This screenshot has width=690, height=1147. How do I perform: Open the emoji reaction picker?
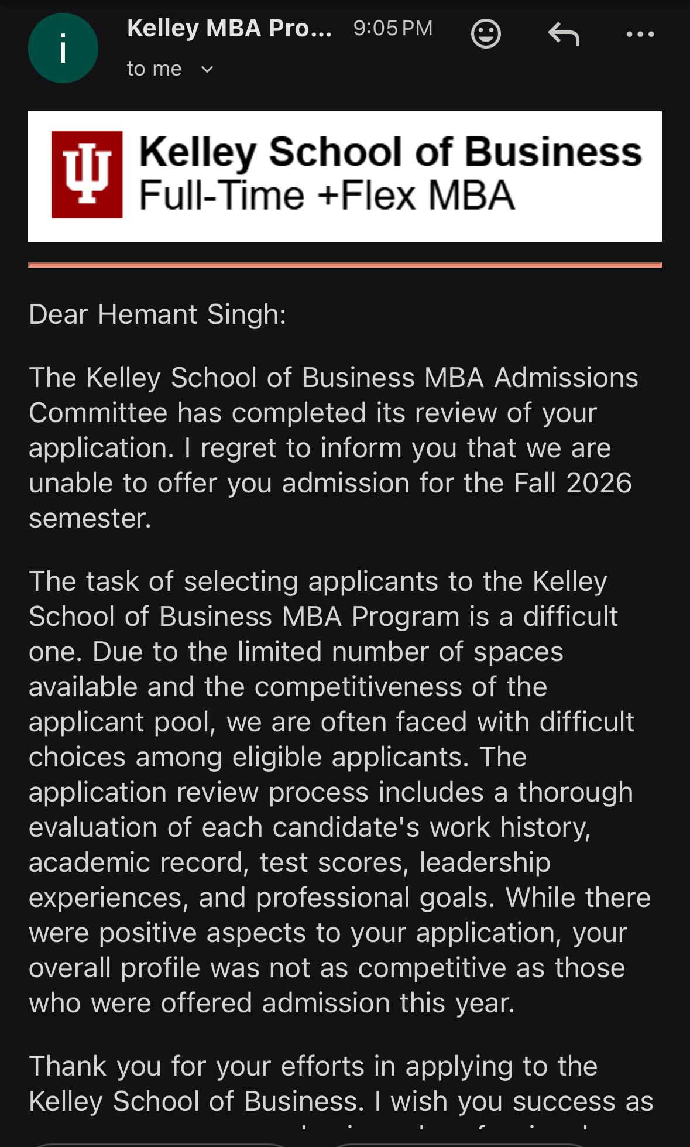tap(486, 34)
